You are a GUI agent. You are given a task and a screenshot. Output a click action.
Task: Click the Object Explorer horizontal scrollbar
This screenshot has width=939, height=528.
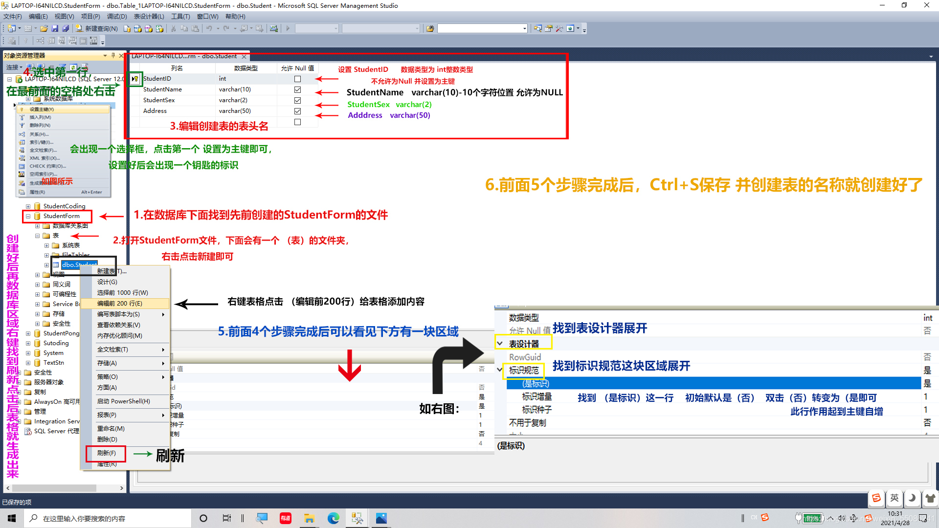point(54,488)
